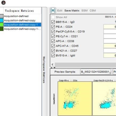Toggle the BV510-A :: IgM checkbox

coord(53,55)
